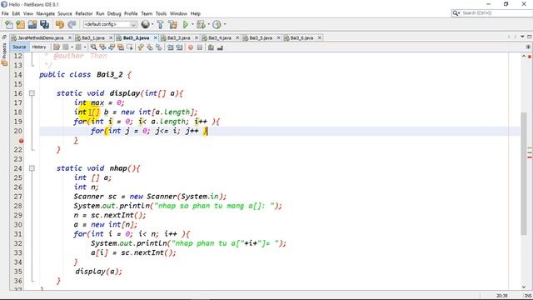Open the Debug Project dropdown arrow
This screenshot has width=533, height=300.
coord(208,24)
